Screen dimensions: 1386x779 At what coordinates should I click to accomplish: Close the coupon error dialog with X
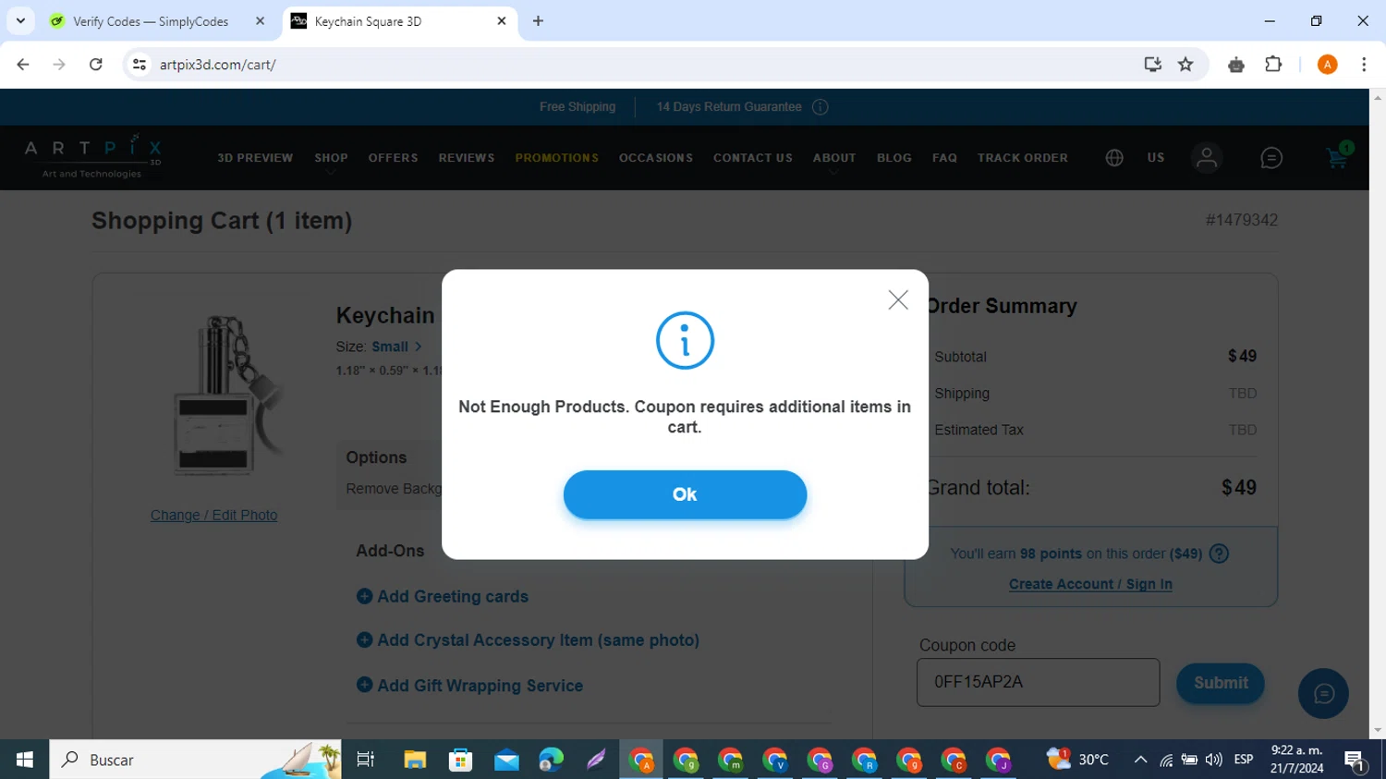coord(898,299)
